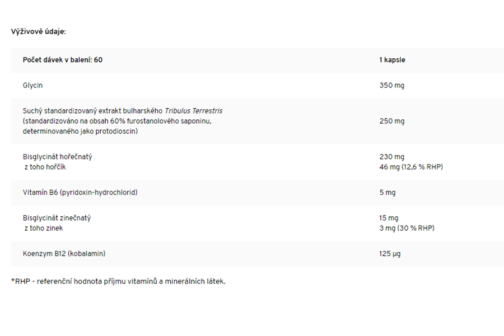
Task: Select the '350 mg' Glycin value
Action: point(391,86)
